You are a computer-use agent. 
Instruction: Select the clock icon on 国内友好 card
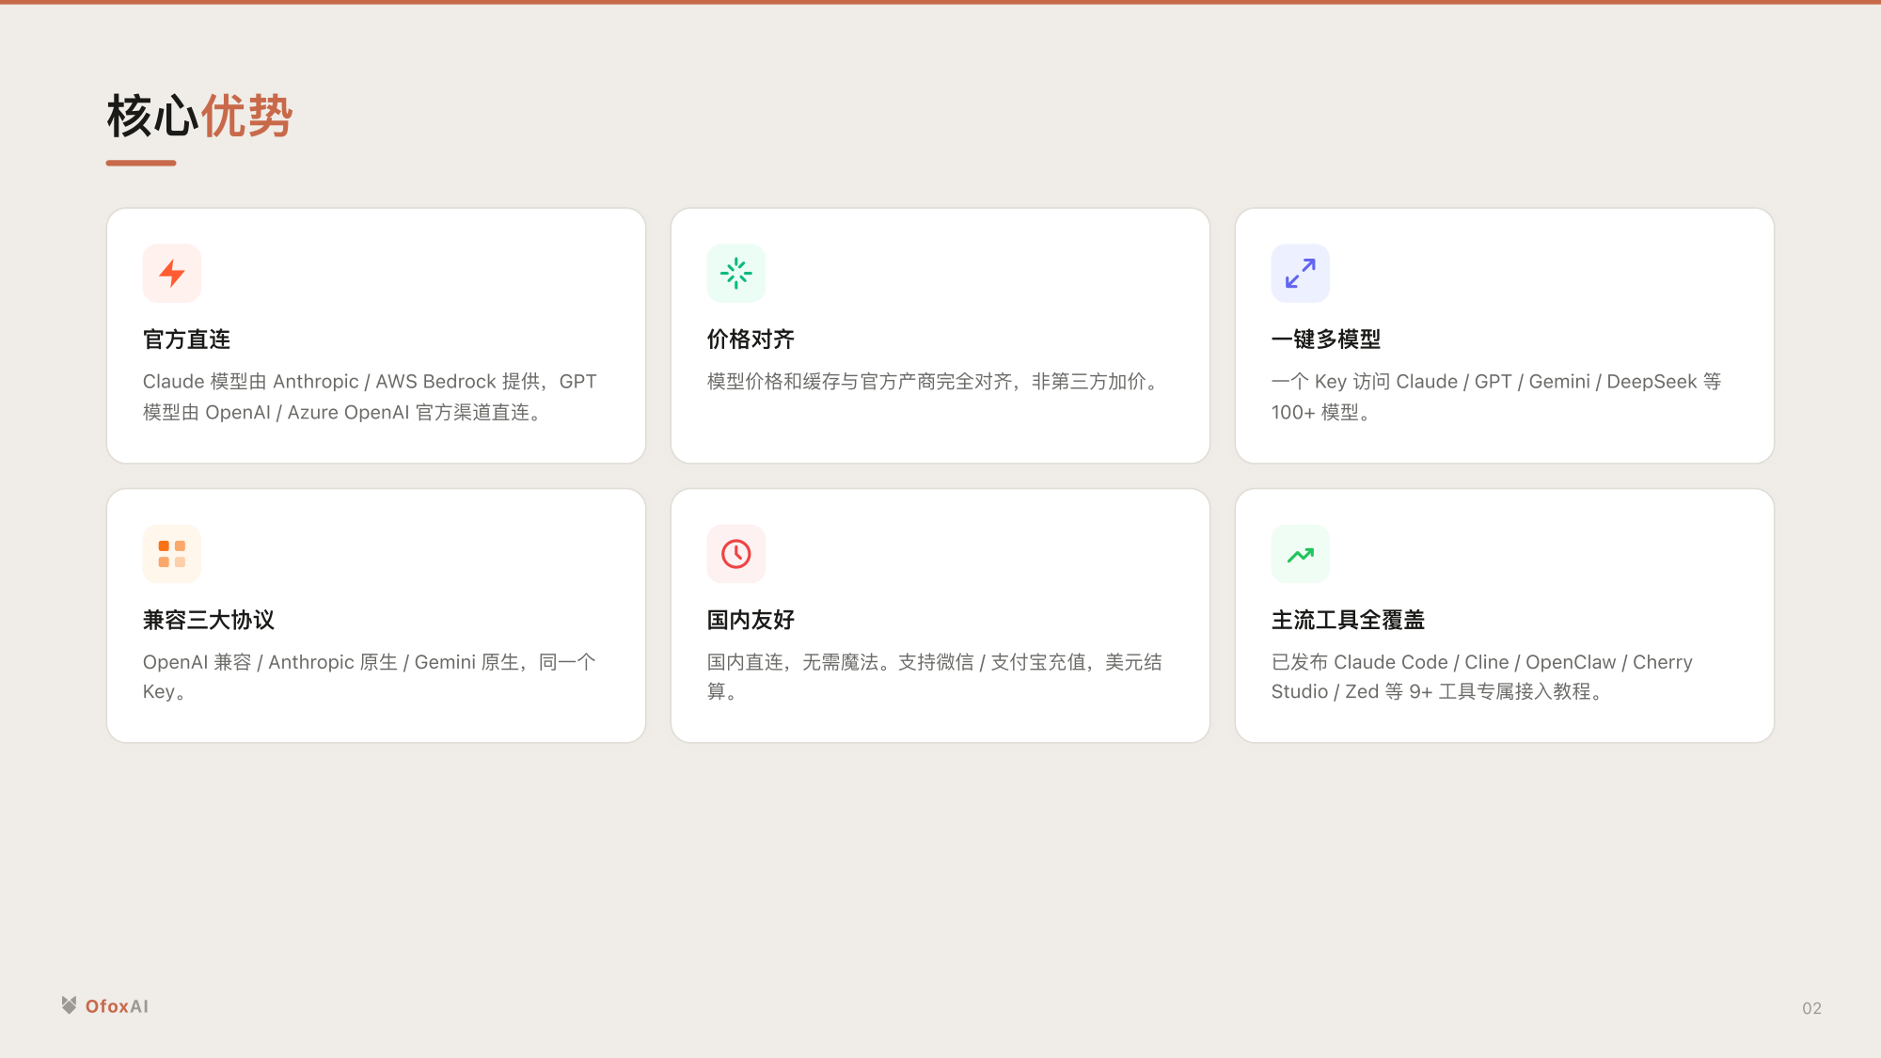tap(735, 554)
